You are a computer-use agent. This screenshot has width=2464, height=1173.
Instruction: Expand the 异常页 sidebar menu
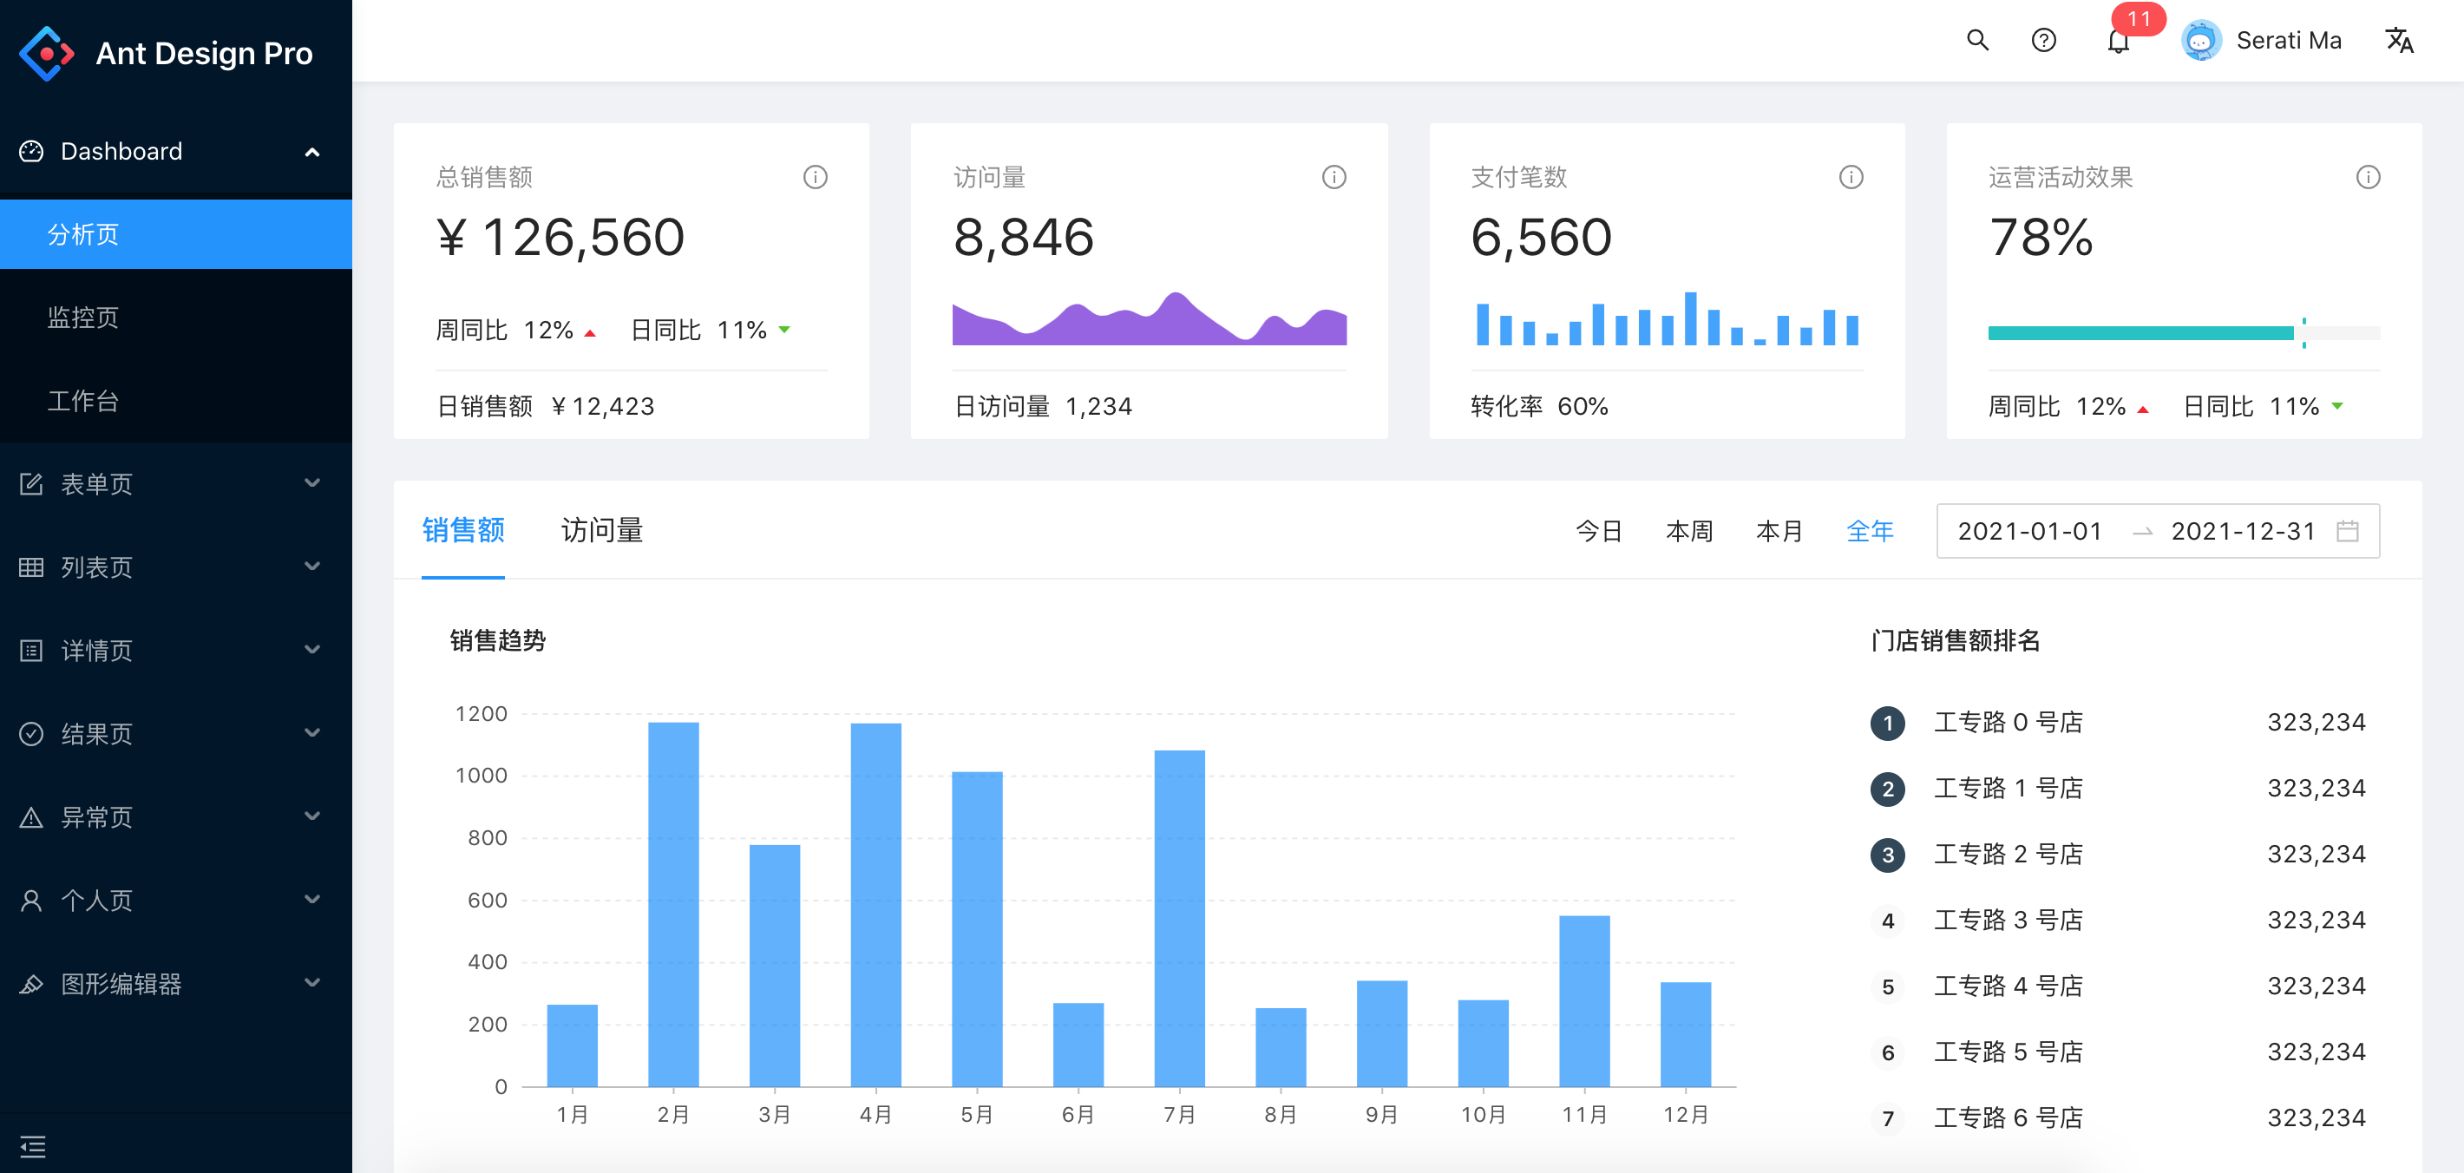pyautogui.click(x=176, y=816)
